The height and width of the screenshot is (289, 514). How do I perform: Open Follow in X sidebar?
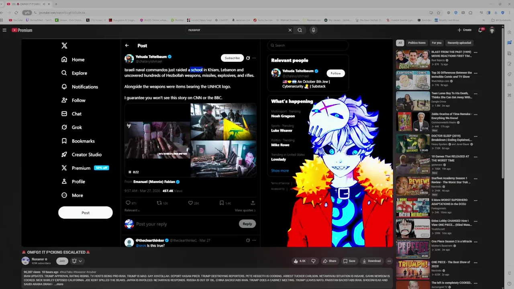73,100
